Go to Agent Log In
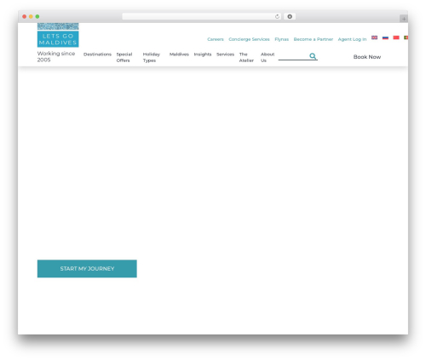Viewport: 426px width, 360px height. (x=352, y=39)
